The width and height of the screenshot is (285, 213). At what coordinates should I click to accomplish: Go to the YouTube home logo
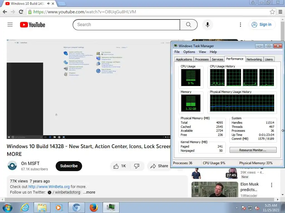click(x=33, y=25)
